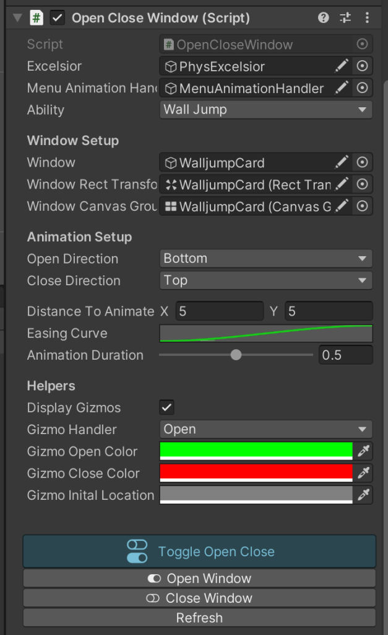This screenshot has width=388, height=635.
Task: Click the edit pencil beside PhysExcelsior
Action: pos(342,66)
